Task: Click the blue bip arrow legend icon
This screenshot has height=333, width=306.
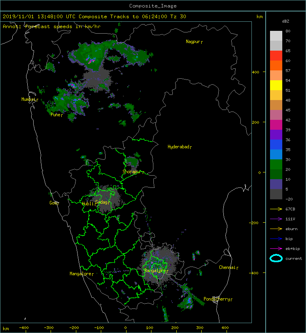Action: 276,239
